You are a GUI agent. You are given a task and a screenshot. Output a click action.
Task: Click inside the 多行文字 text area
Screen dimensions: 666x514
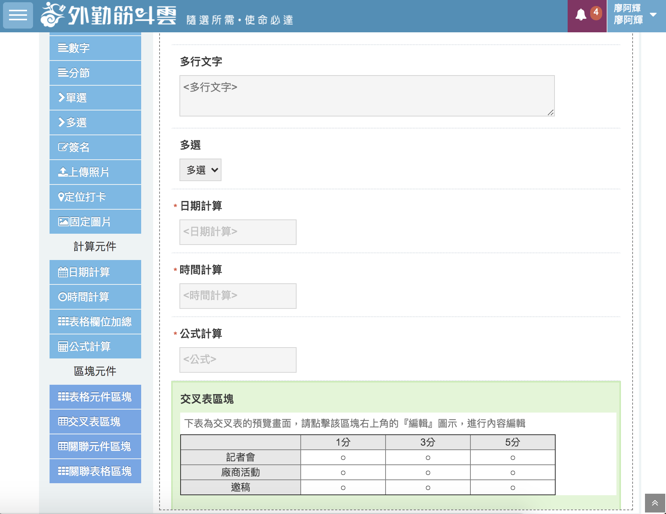(367, 95)
